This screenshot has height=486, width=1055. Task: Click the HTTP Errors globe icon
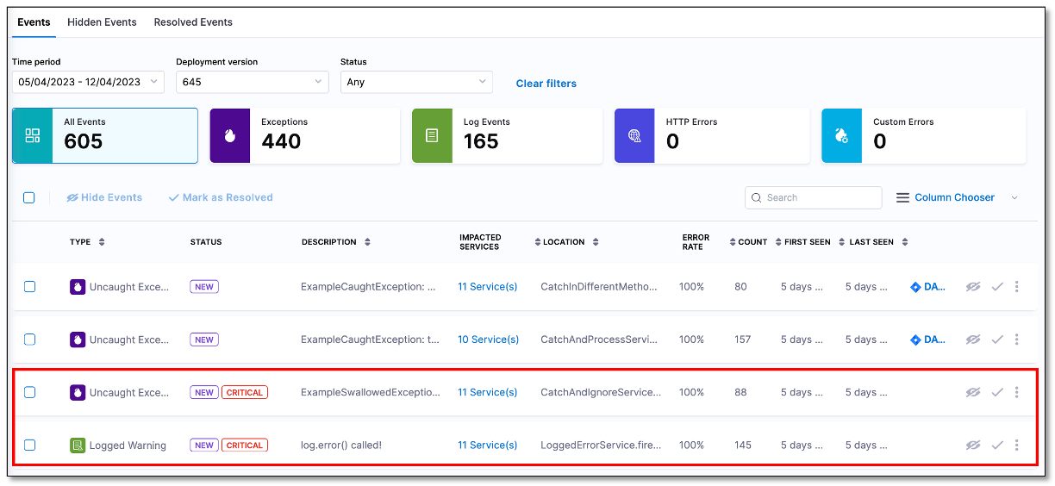[x=634, y=136]
